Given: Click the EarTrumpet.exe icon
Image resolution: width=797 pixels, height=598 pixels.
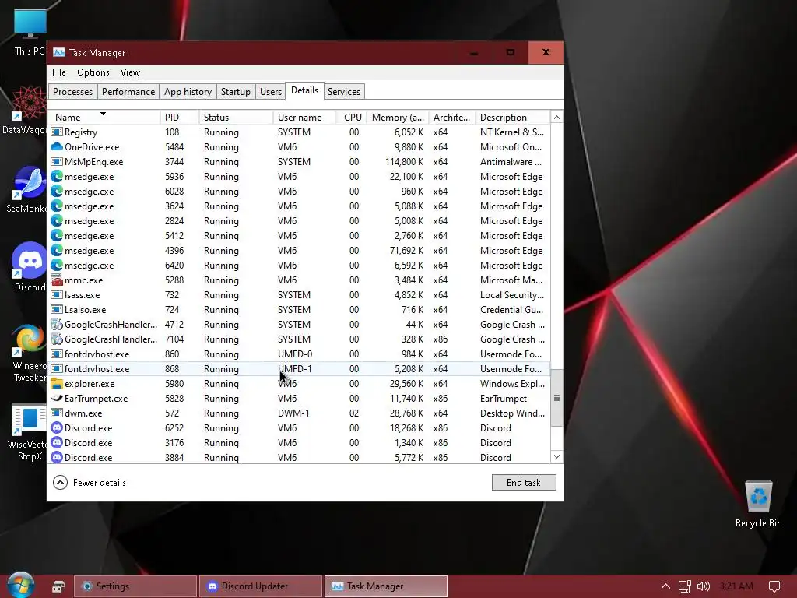Looking at the screenshot, I should pos(56,399).
